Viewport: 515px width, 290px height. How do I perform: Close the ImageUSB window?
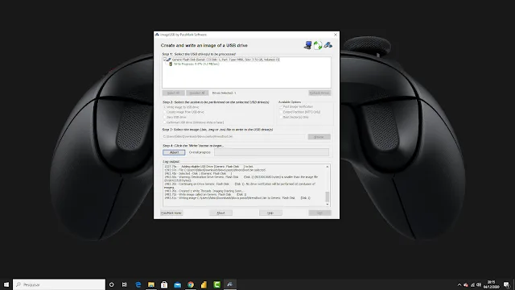[336, 35]
